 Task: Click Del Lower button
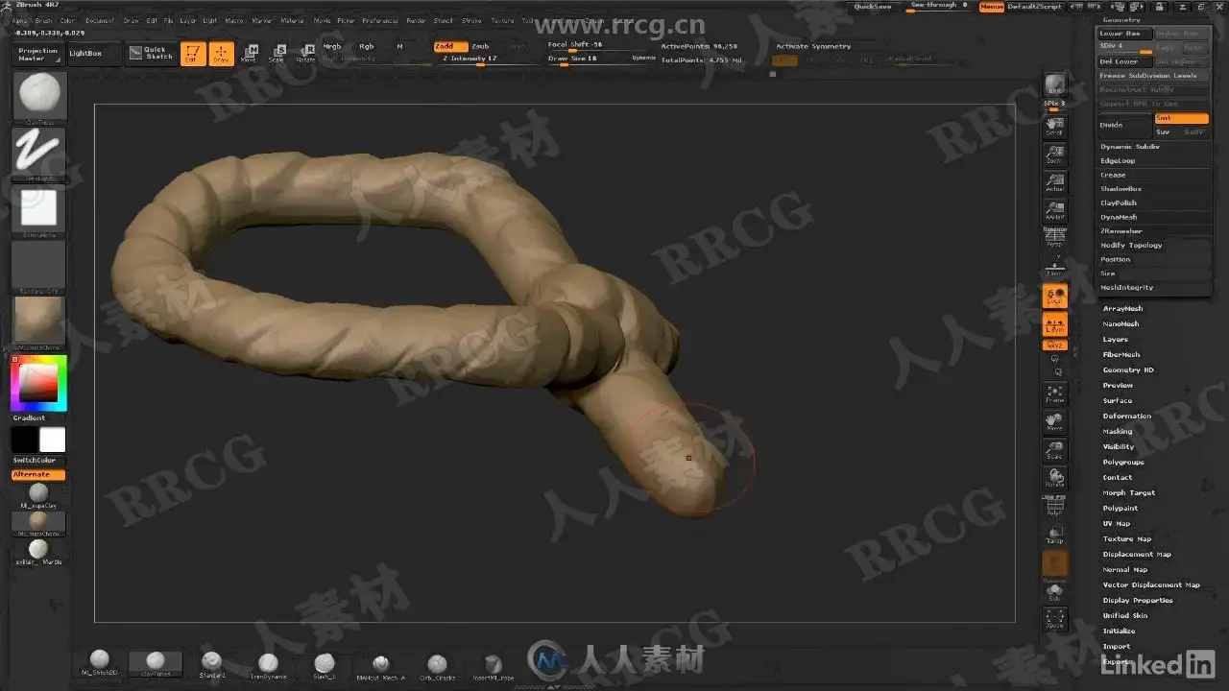tap(1124, 61)
